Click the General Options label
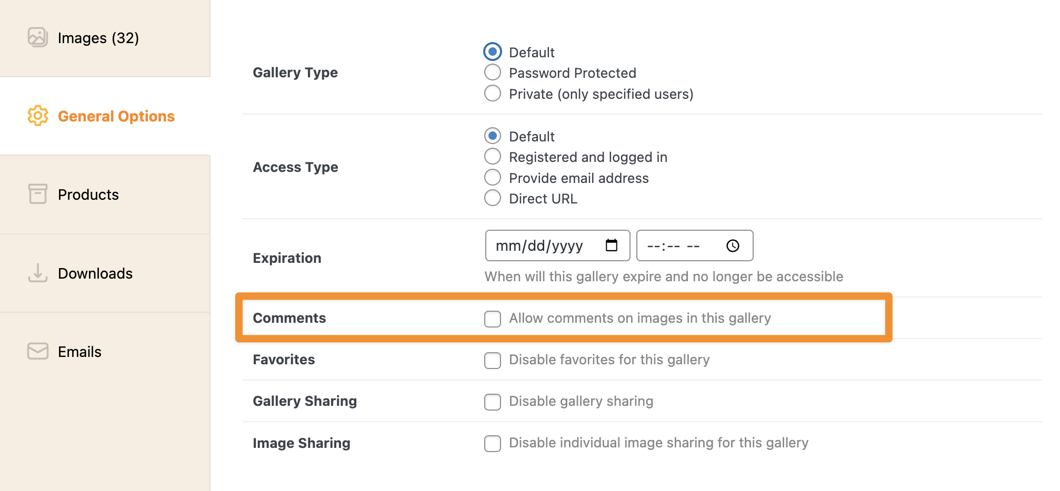The width and height of the screenshot is (1060, 491). pyautogui.click(x=116, y=116)
